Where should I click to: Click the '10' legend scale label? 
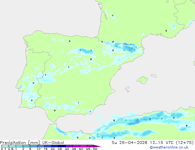point(38,149)
